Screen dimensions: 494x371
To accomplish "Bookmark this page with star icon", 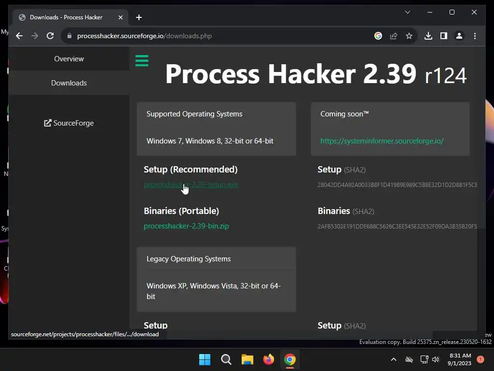I will pos(409,36).
